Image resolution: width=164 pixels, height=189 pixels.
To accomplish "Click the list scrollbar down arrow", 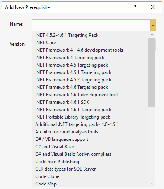I will pyautogui.click(x=152, y=184).
